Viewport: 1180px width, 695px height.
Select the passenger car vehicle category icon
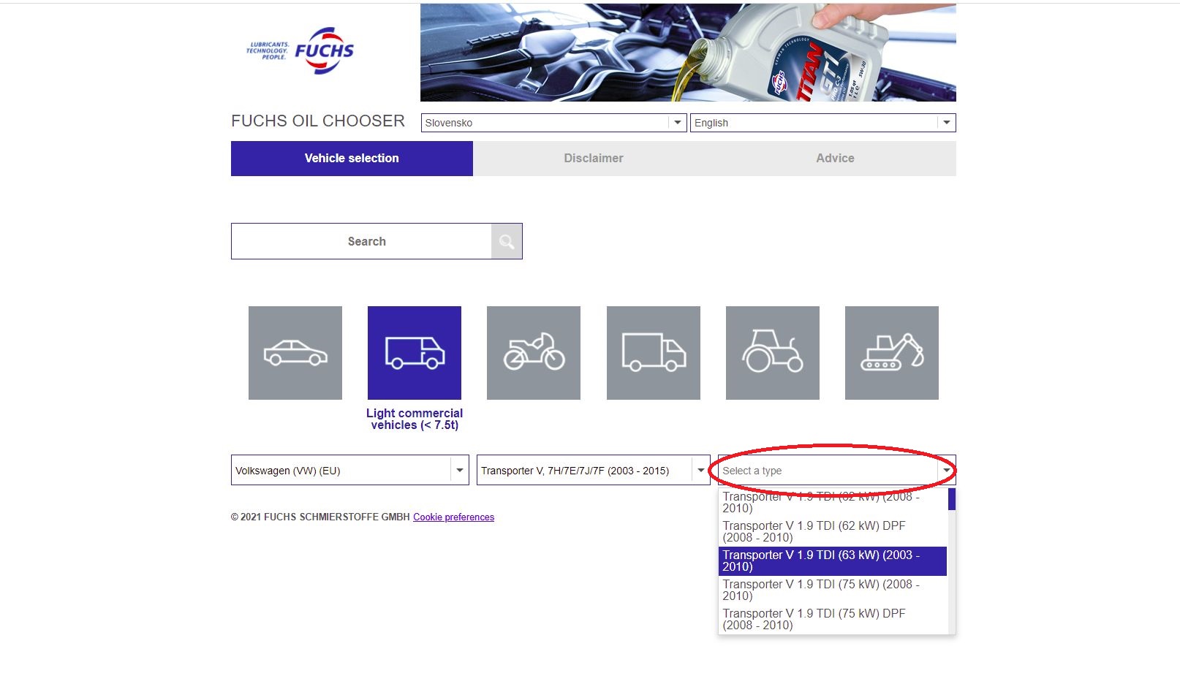pyautogui.click(x=295, y=353)
